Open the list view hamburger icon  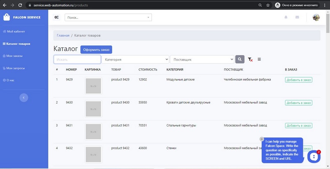pyautogui.click(x=259, y=59)
